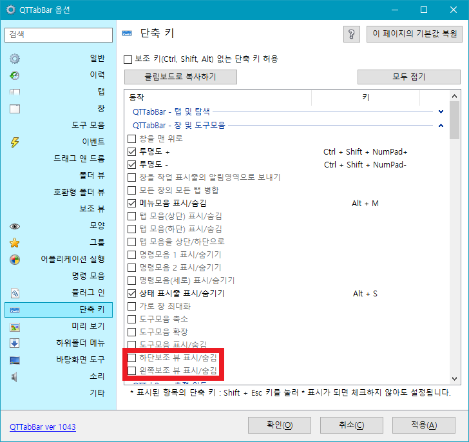The width and height of the screenshot is (469, 442).
Task: Check 창을 작업 표시줄의 알림영역으로 보내기
Action: pyautogui.click(x=131, y=177)
